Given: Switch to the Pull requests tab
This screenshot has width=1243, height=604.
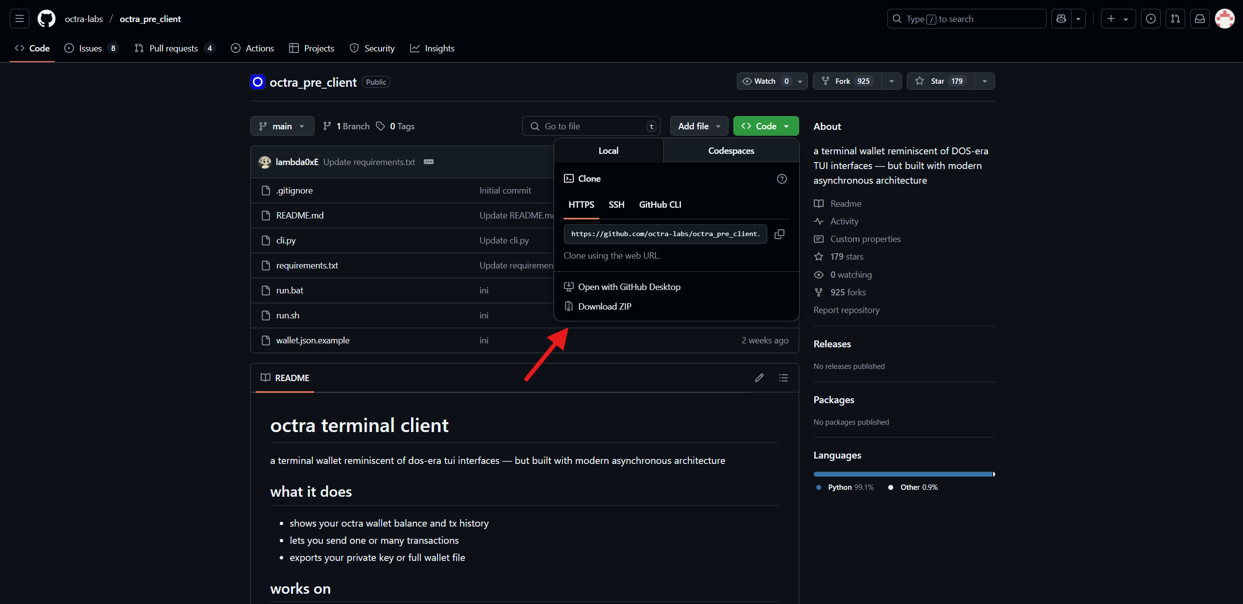Looking at the screenshot, I should (175, 48).
